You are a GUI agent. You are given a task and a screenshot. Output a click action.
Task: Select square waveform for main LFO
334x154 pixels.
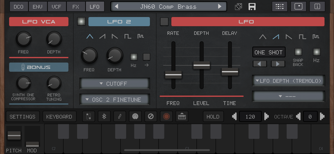302,37
